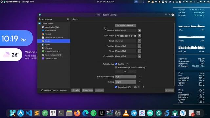Uncheck the Force font DPI checkbox

[x=116, y=87]
